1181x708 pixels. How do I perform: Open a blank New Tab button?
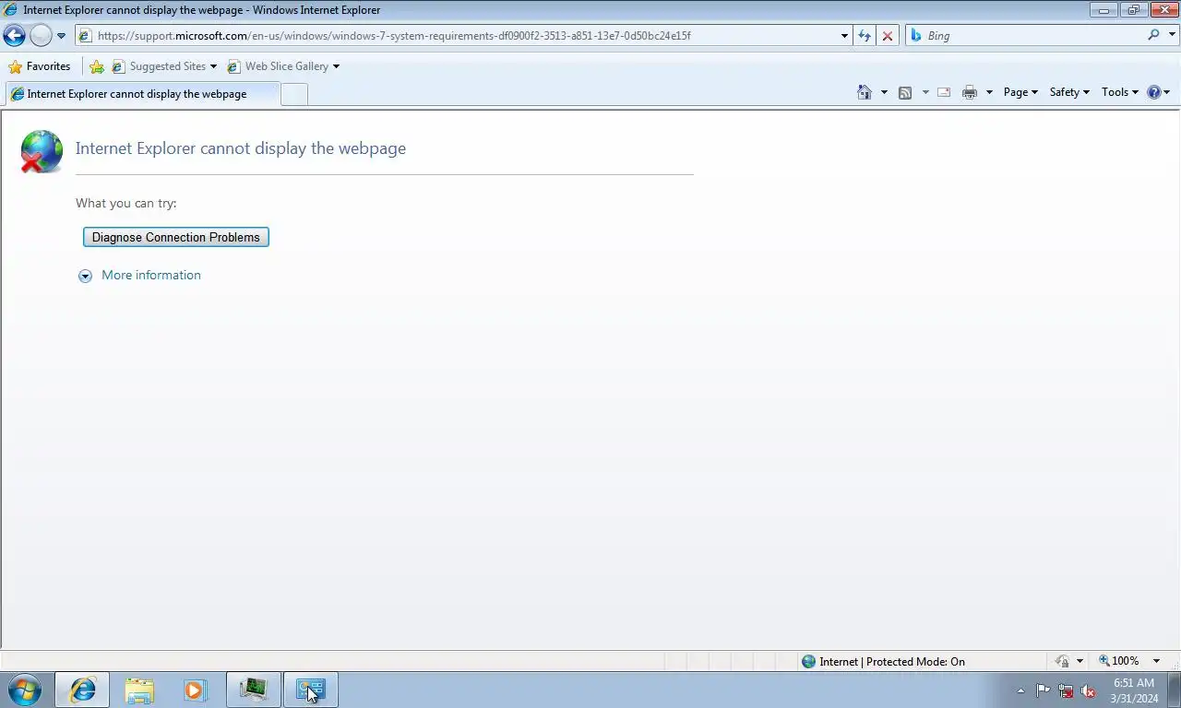[294, 94]
